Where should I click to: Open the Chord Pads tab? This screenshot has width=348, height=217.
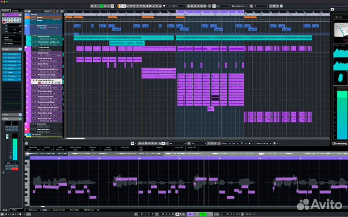pos(74,210)
